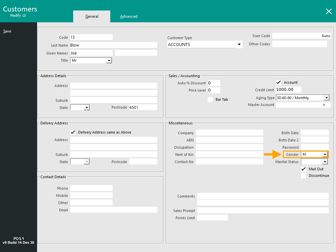This screenshot has height=252, width=336.
Task: Select the General tab
Action: (x=92, y=16)
